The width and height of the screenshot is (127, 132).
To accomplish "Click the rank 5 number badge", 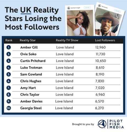I will tap(9, 74).
